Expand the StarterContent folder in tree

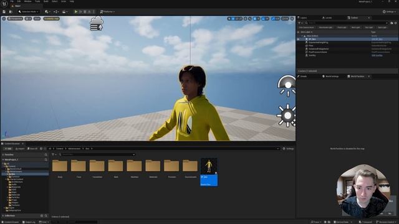click(x=6, y=179)
